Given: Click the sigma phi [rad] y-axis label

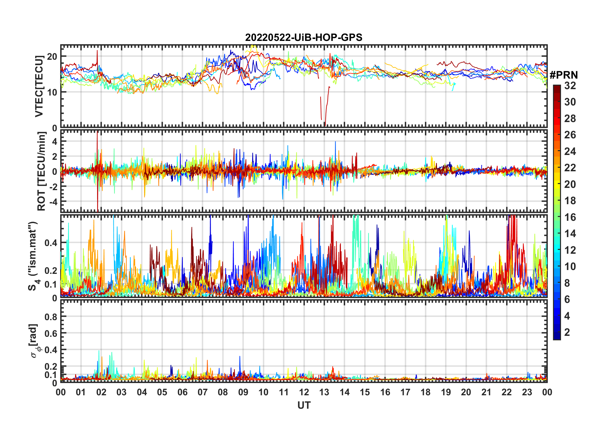Looking at the screenshot, I should pyautogui.click(x=35, y=341).
